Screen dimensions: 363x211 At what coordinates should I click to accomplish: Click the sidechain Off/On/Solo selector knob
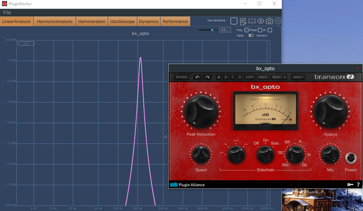[x=265, y=154]
